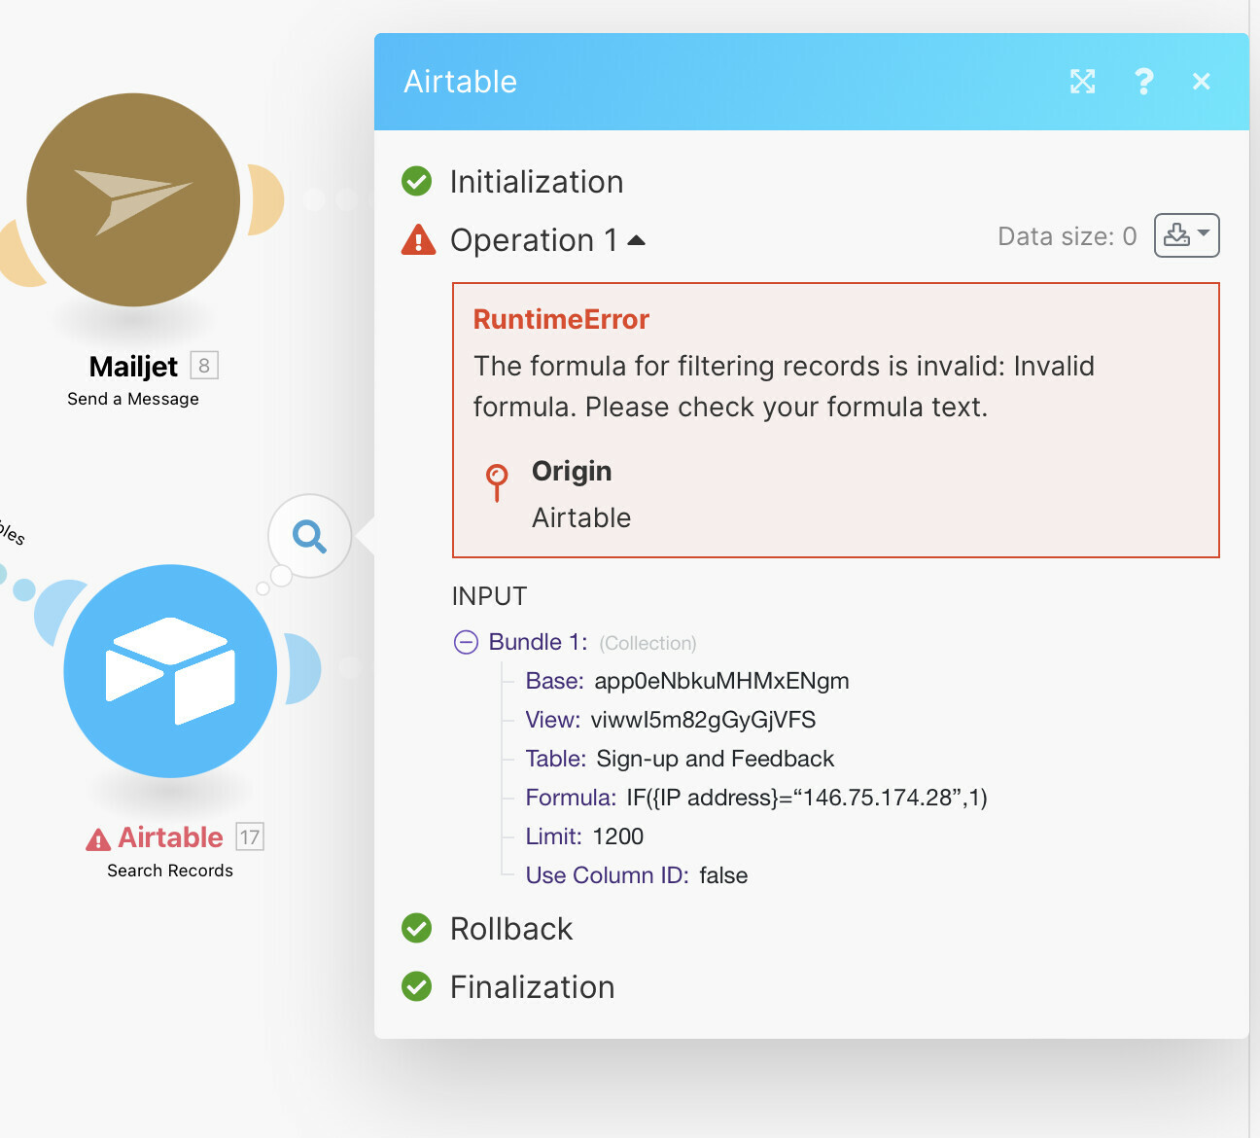This screenshot has width=1260, height=1138.
Task: Click the INPUT section heading
Action: 489,596
